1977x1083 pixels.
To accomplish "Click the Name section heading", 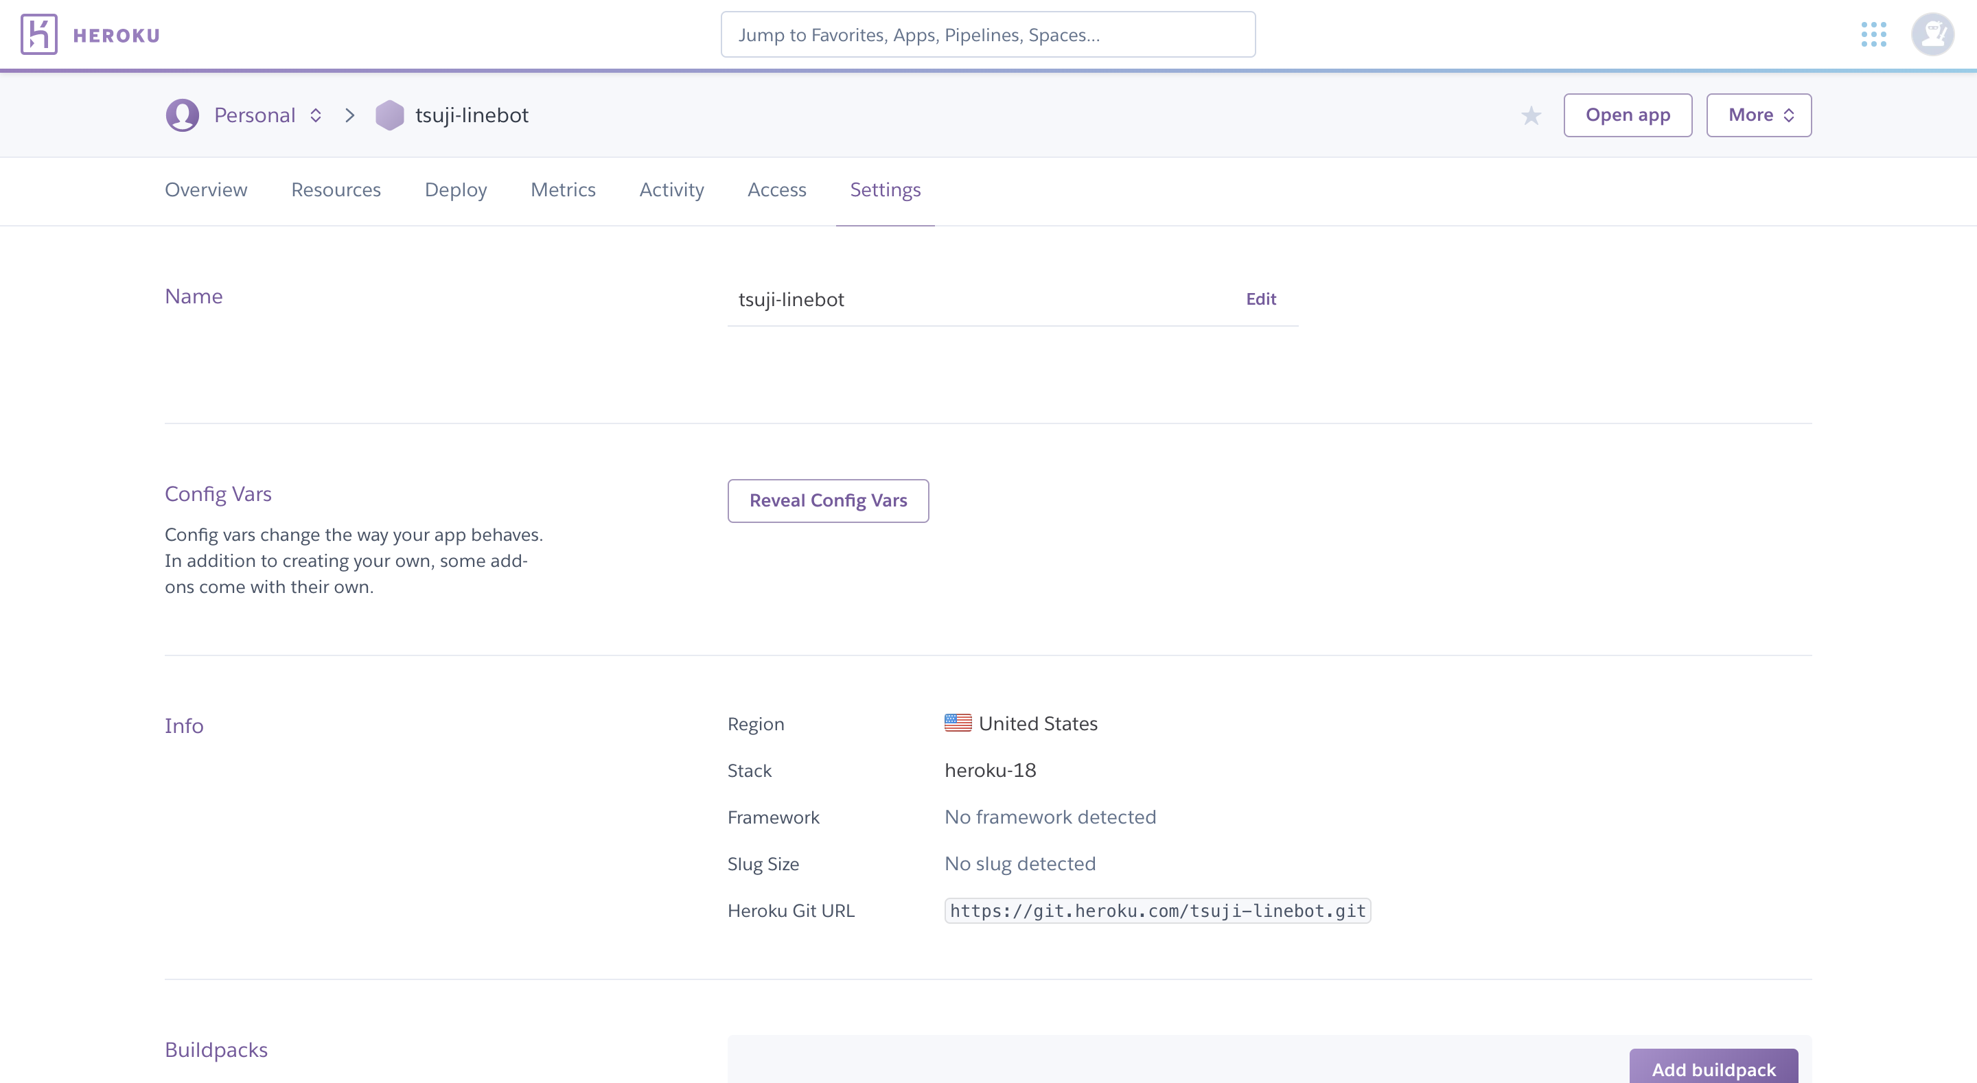I will 194,296.
